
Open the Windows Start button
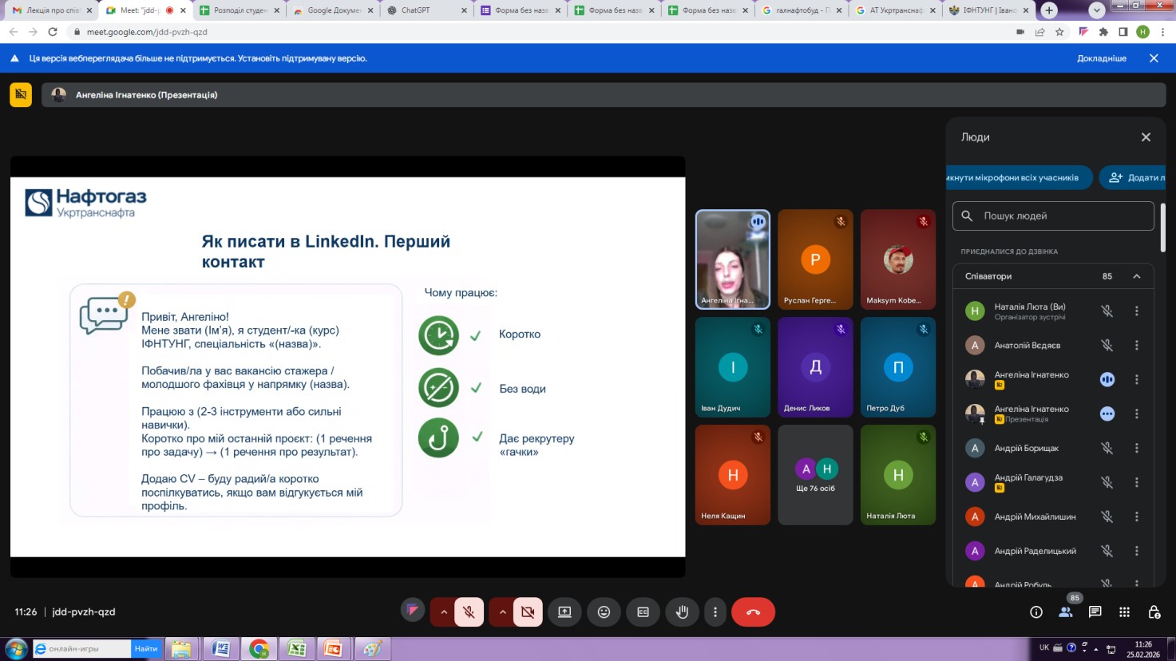(x=15, y=648)
